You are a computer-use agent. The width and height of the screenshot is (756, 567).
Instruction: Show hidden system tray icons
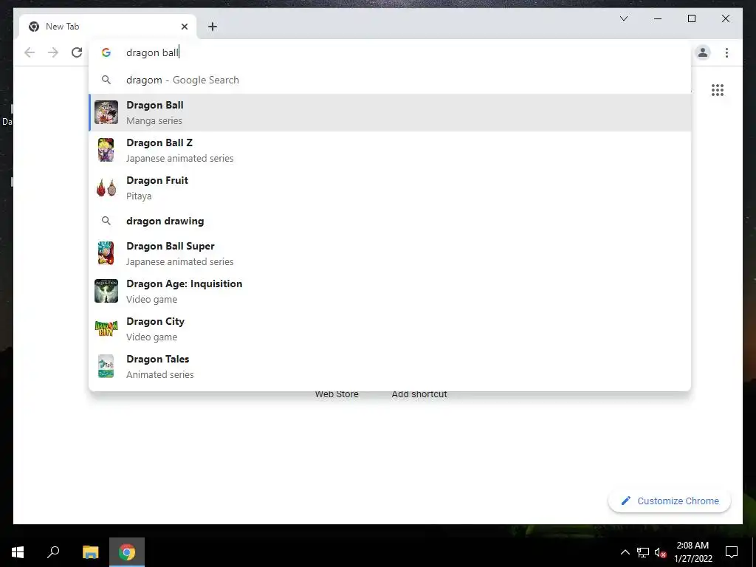click(625, 552)
